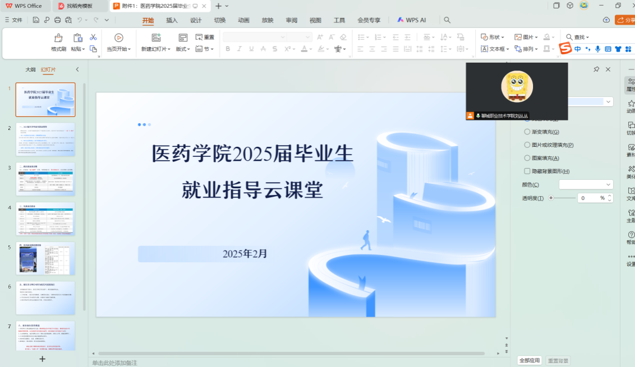Click the 当页开始 slideshow play icon

click(118, 38)
